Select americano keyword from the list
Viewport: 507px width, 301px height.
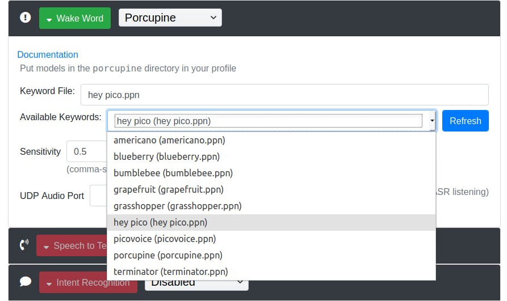click(x=169, y=140)
